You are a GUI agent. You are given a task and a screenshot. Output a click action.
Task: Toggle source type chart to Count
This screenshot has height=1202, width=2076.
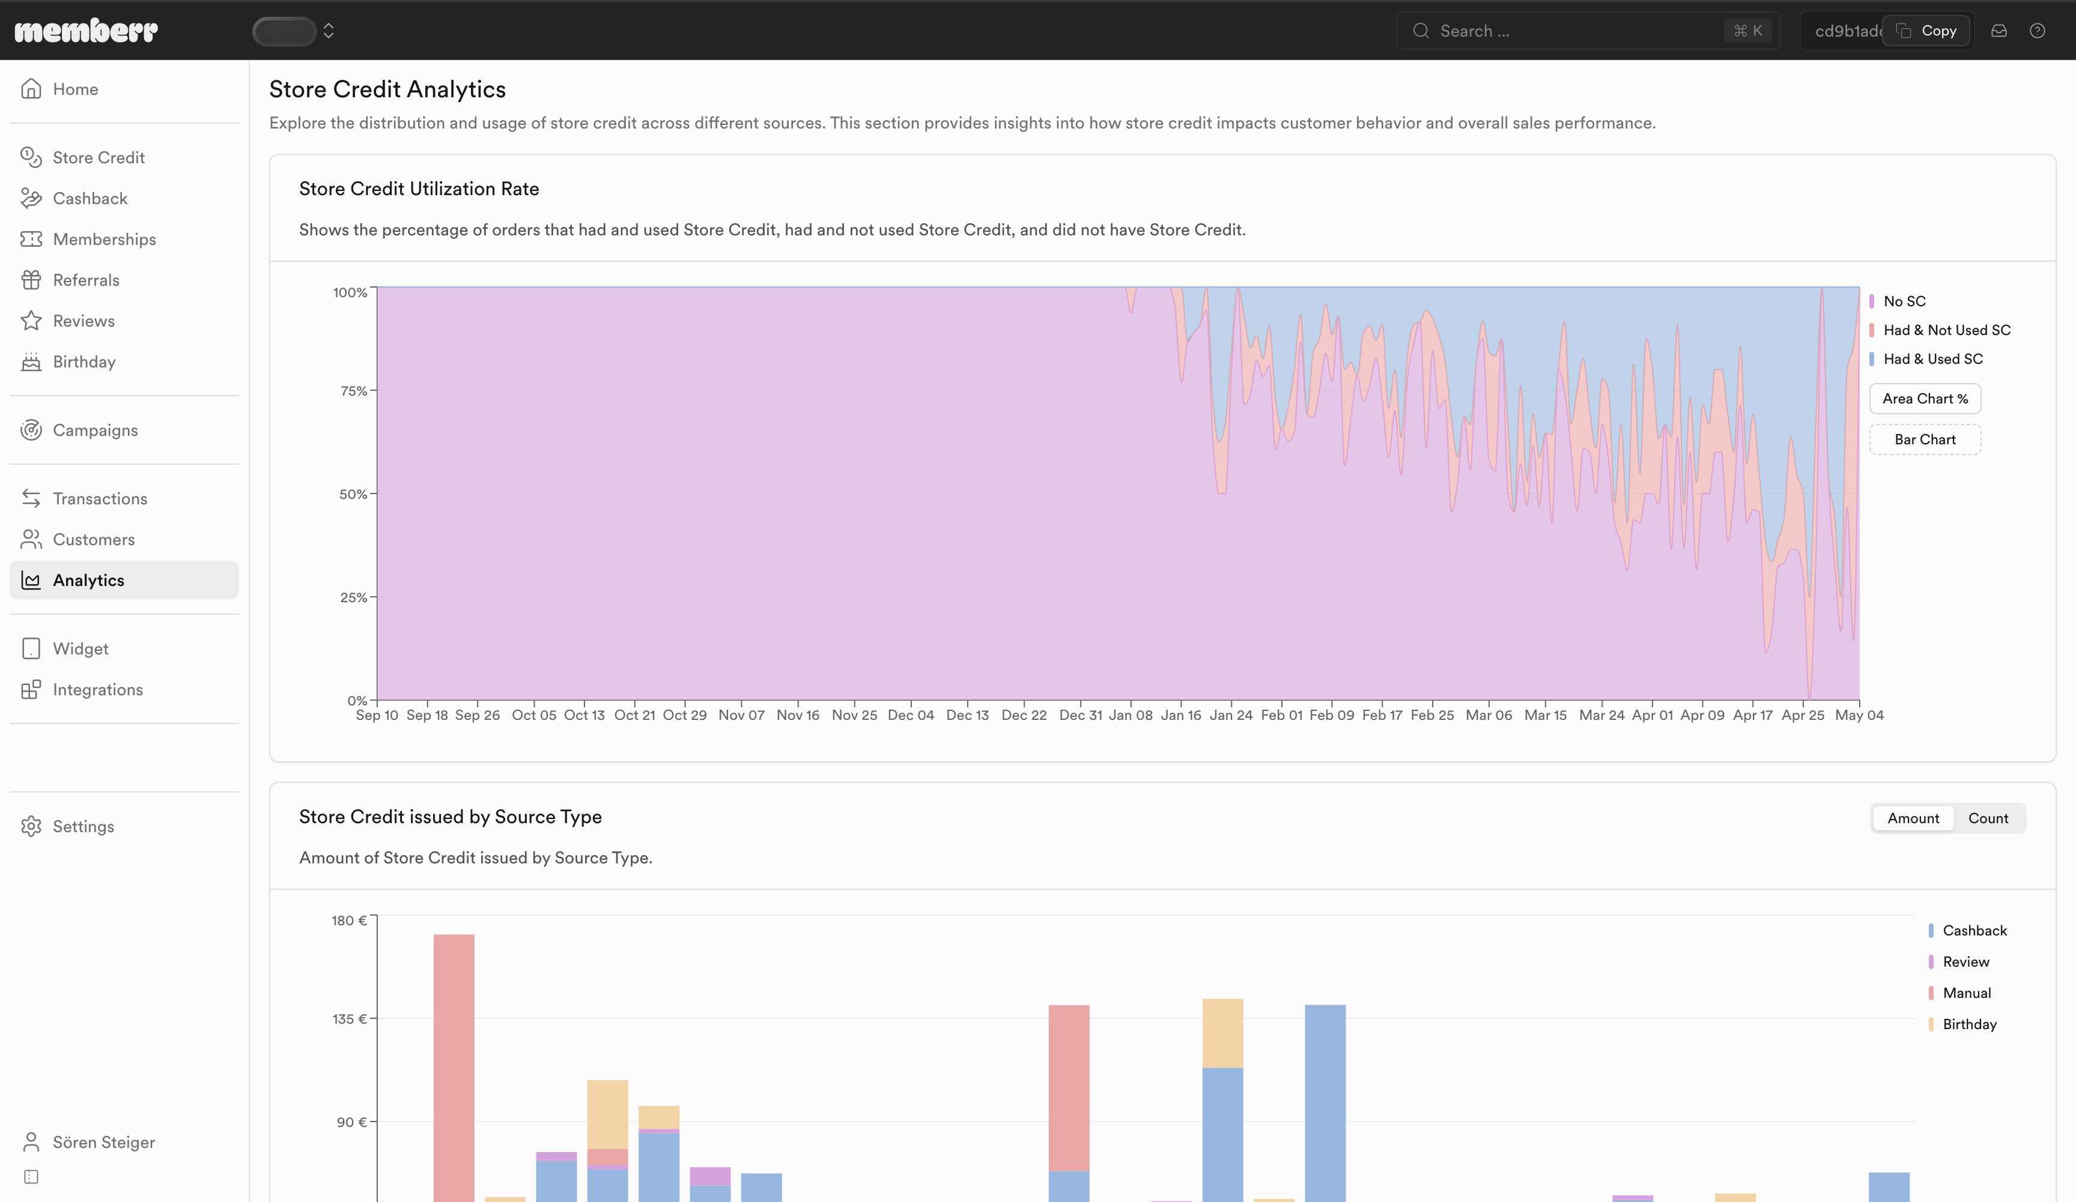[x=1988, y=818]
